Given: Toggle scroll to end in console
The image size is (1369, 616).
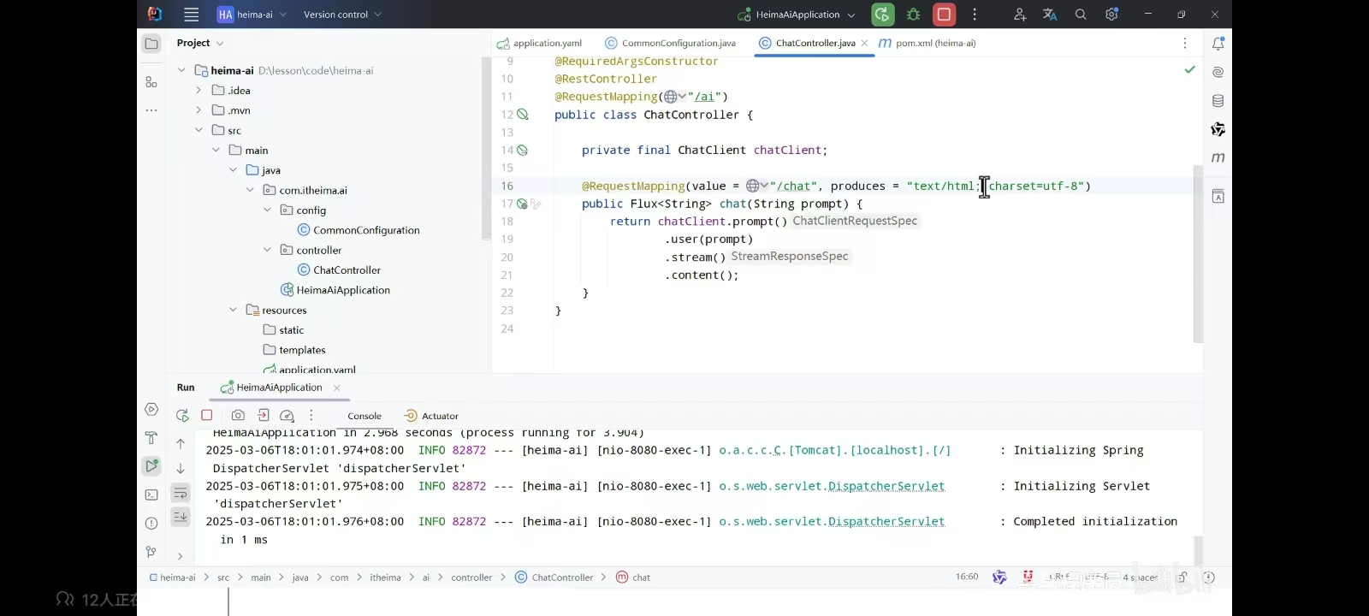Looking at the screenshot, I should click(181, 516).
